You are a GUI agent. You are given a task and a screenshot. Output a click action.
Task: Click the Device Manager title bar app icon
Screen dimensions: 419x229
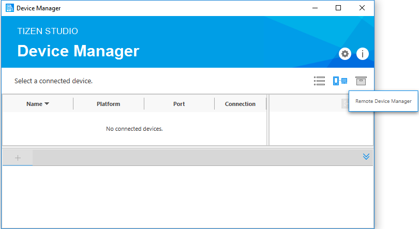[9, 8]
